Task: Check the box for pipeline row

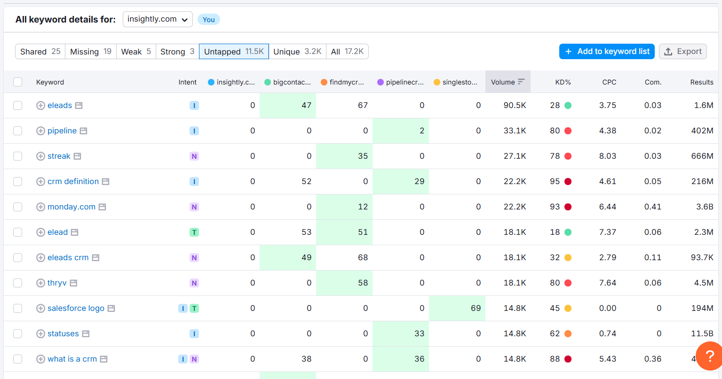Action: [18, 131]
